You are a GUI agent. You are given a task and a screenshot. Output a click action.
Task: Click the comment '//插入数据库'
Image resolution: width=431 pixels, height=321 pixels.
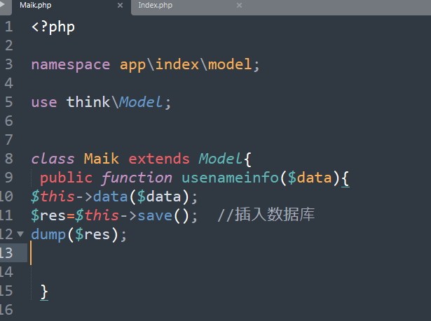click(266, 215)
